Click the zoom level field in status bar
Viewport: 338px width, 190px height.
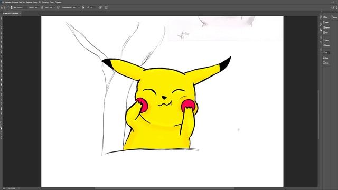coord(4,188)
